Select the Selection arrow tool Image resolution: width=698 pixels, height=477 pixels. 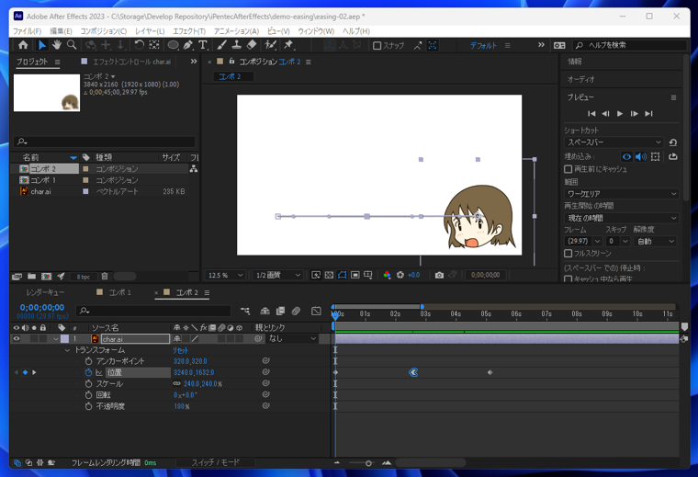(x=42, y=45)
